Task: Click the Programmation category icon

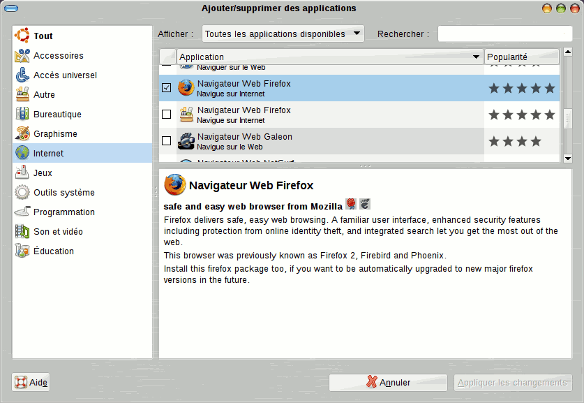Action: [x=22, y=212]
